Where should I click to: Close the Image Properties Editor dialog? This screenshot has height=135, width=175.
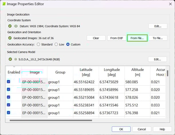[170, 4]
